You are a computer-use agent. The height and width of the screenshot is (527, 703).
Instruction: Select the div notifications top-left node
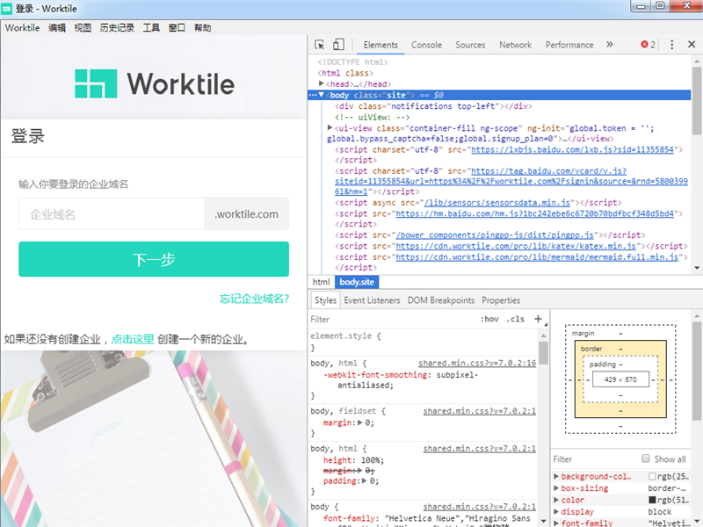pos(433,106)
